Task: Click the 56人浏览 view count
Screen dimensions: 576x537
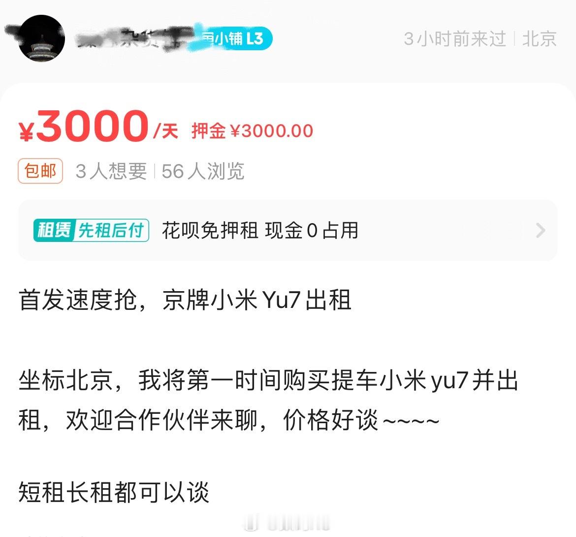Action: (203, 171)
